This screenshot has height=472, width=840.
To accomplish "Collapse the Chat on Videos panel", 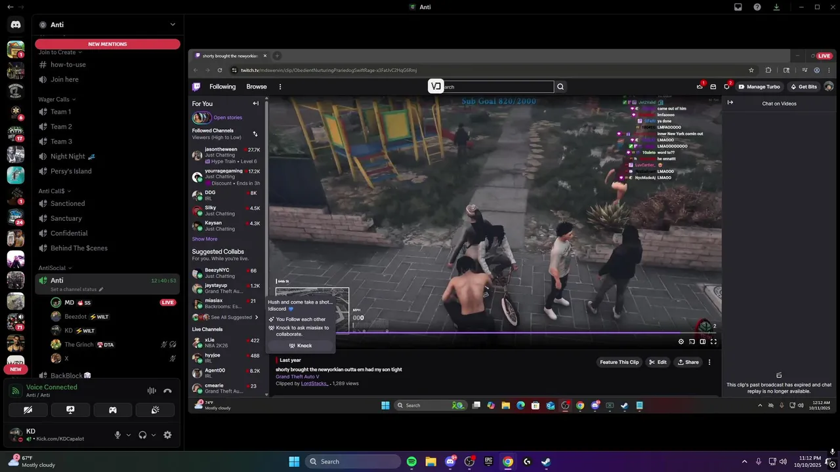I will click(730, 103).
